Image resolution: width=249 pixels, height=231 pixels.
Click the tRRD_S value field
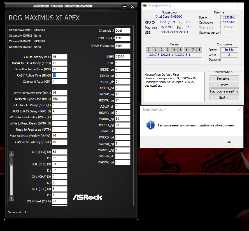60,111
